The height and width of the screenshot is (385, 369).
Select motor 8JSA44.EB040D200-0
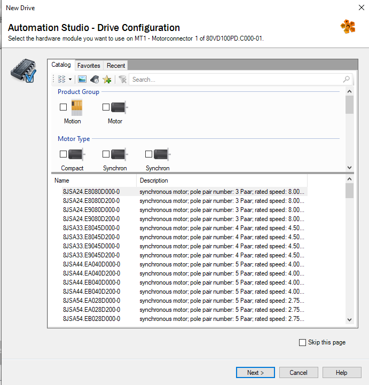tap(91, 292)
